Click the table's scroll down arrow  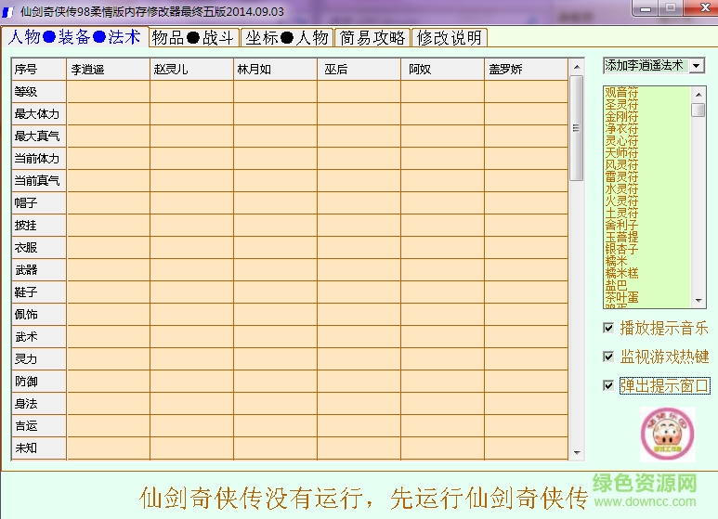coord(577,453)
